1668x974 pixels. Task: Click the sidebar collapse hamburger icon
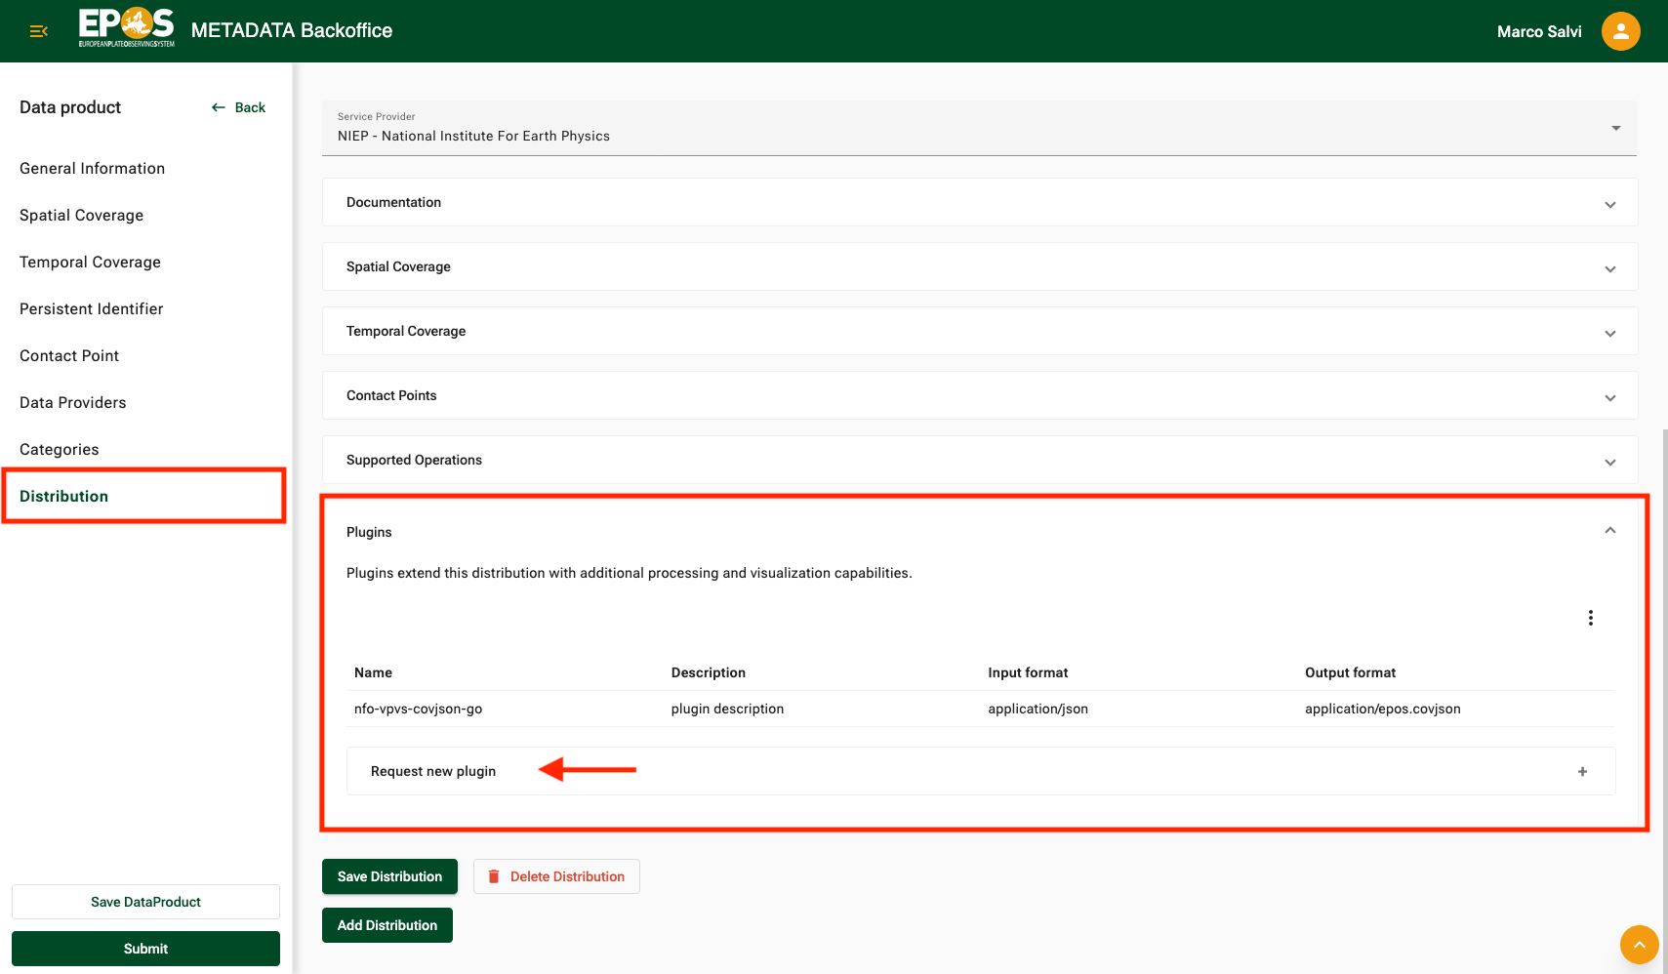pyautogui.click(x=38, y=30)
